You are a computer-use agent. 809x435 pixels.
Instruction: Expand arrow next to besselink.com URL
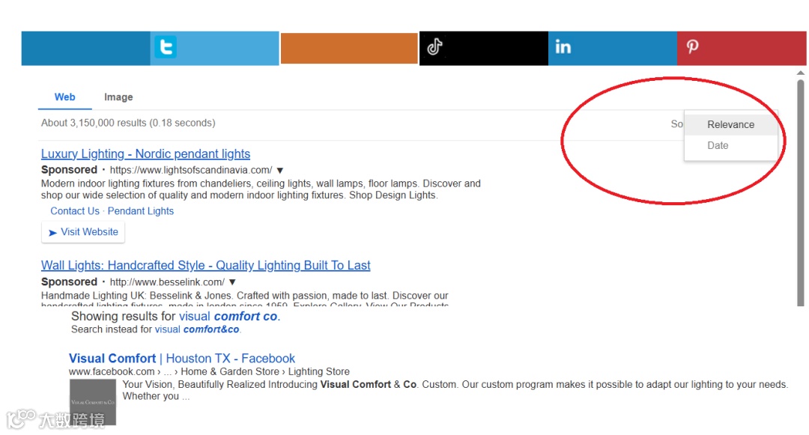click(x=232, y=282)
